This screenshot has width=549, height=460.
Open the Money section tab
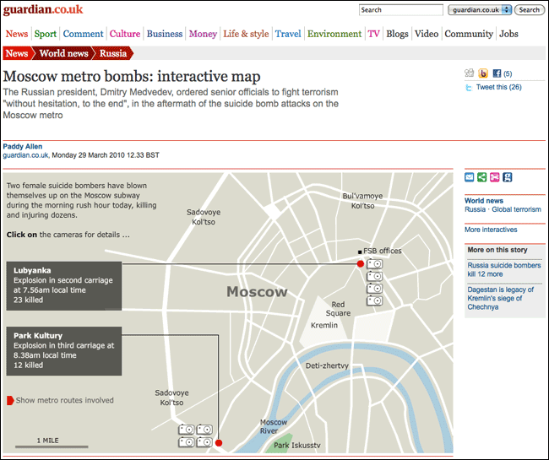click(x=203, y=34)
